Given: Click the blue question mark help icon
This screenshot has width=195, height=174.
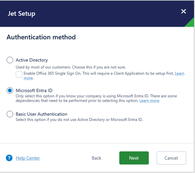Looking at the screenshot, I should pyautogui.click(x=9, y=158).
